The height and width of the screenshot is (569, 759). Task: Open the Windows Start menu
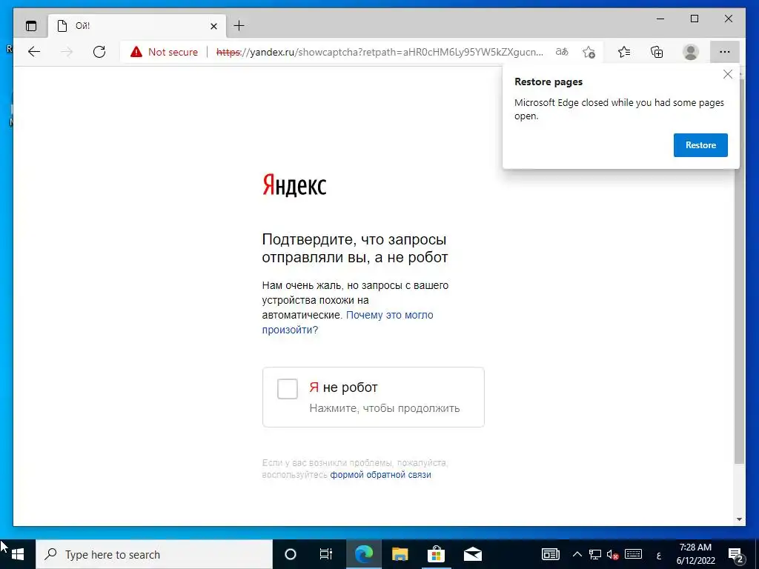coord(18,554)
